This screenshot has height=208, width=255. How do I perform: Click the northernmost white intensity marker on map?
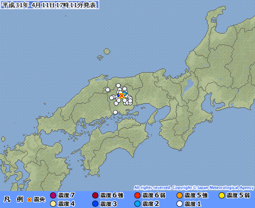[118, 85]
